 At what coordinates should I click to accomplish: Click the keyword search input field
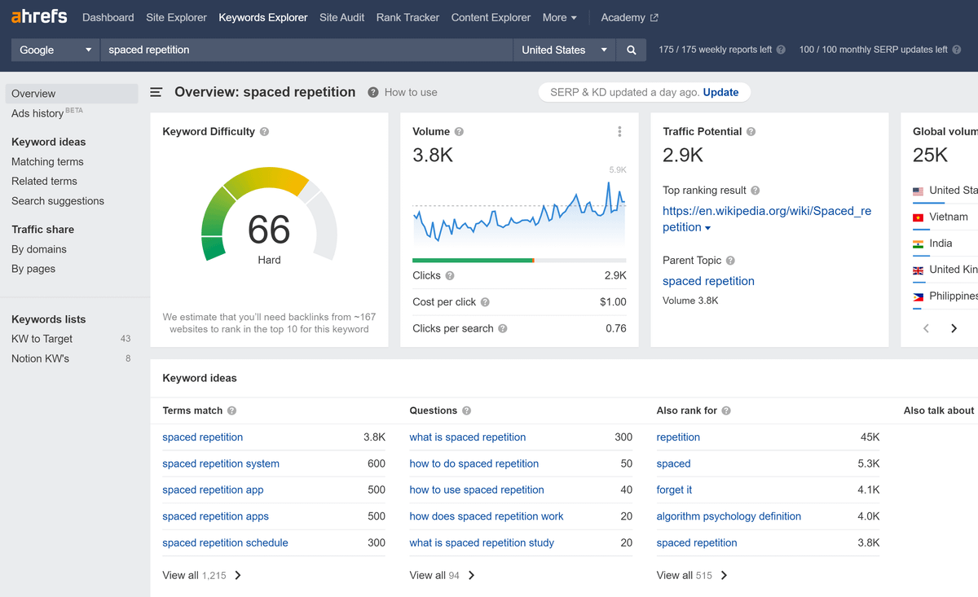[x=306, y=50]
